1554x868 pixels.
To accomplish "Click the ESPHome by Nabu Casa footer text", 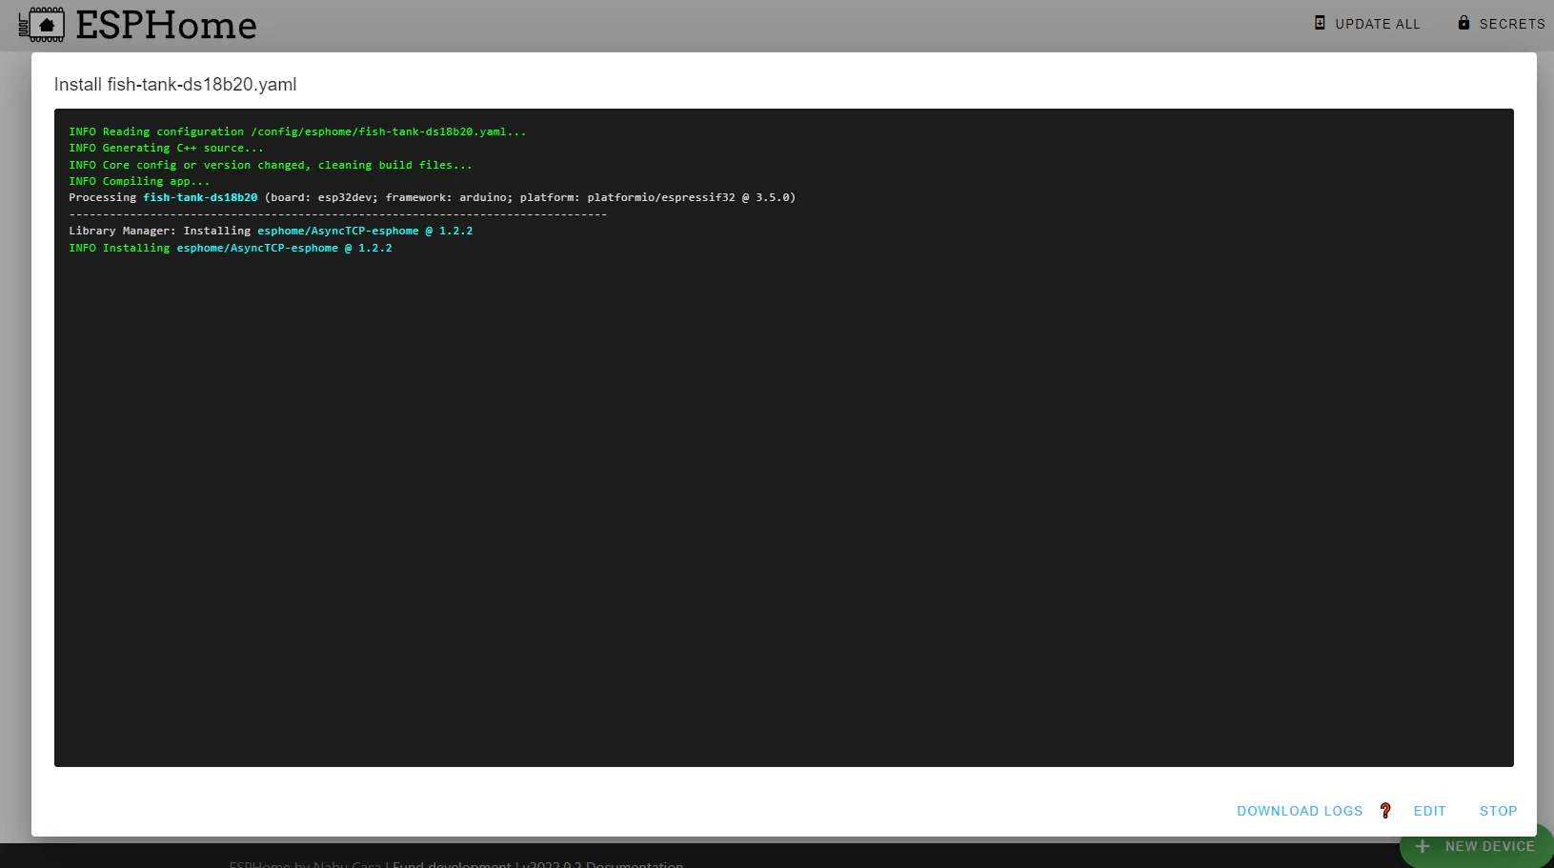I will 305,864.
